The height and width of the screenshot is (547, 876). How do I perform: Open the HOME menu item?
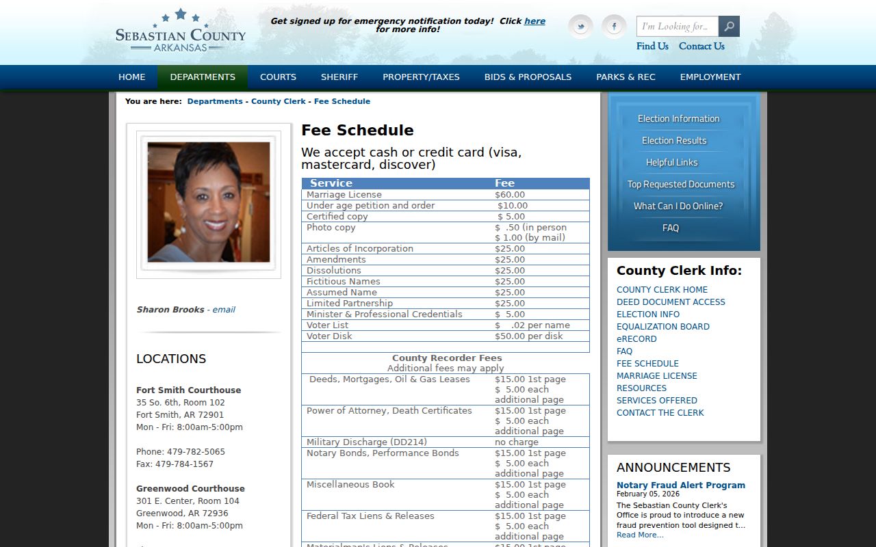pos(132,77)
